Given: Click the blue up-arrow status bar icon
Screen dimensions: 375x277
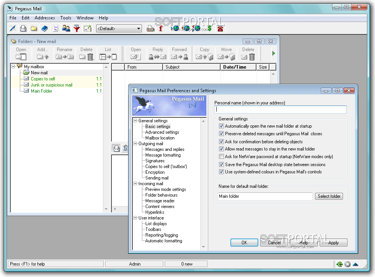Looking at the screenshot, I should (x=356, y=264).
